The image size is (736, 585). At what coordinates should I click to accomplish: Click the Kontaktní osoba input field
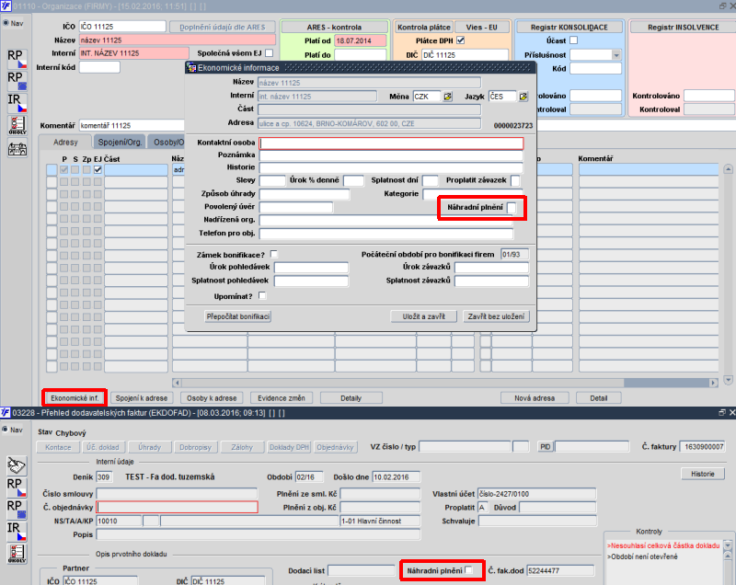click(x=391, y=143)
